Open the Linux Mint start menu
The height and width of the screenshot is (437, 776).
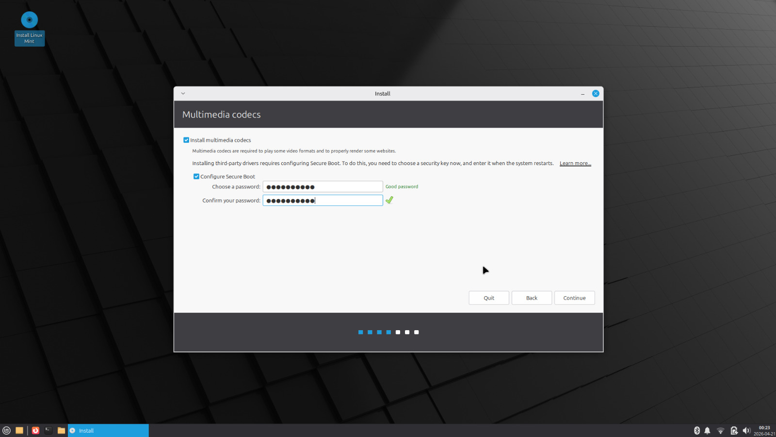coord(6,430)
